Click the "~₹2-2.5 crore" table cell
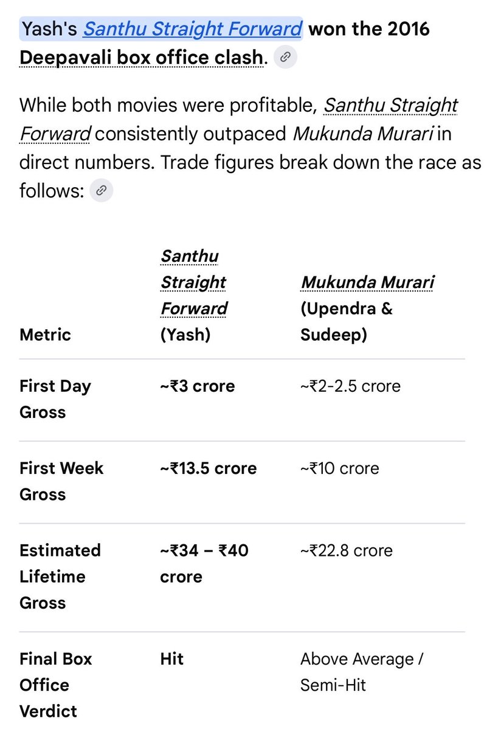Screen dimensions: 487x729 tap(351, 386)
